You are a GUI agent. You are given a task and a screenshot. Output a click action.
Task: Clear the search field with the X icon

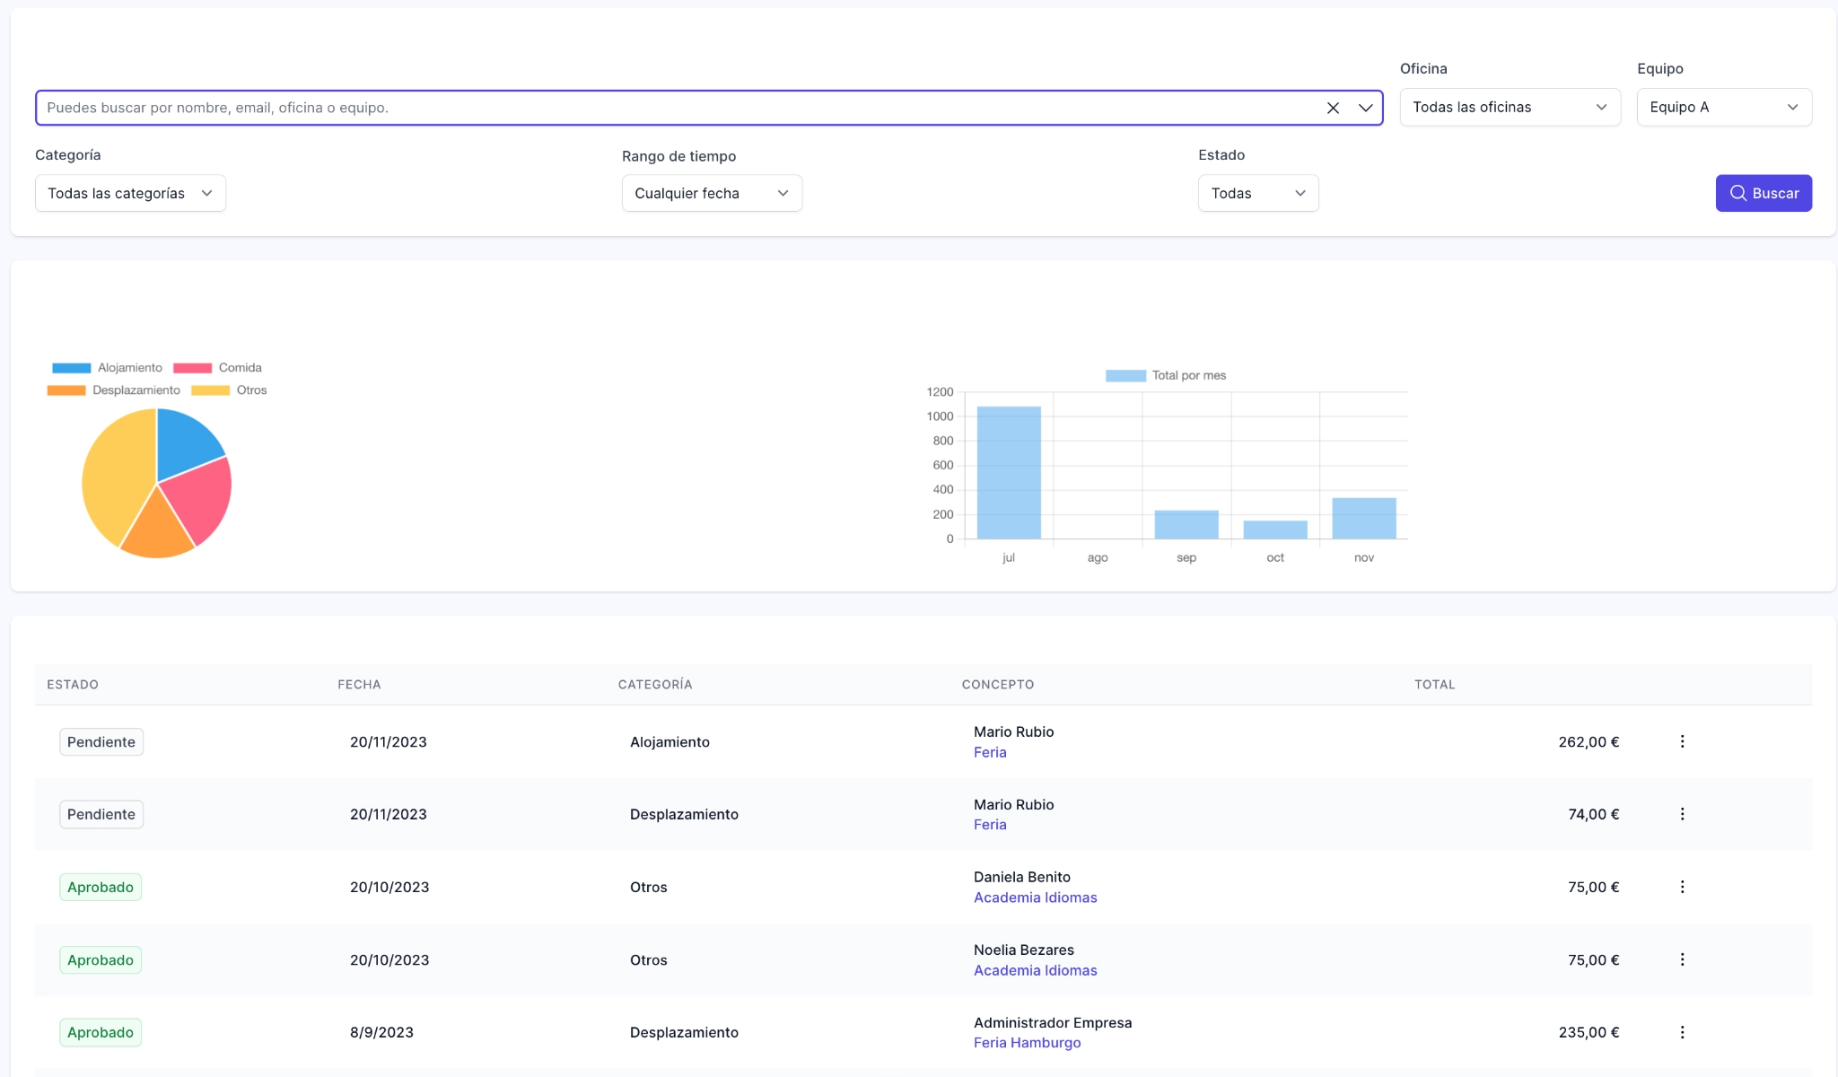pos(1332,107)
